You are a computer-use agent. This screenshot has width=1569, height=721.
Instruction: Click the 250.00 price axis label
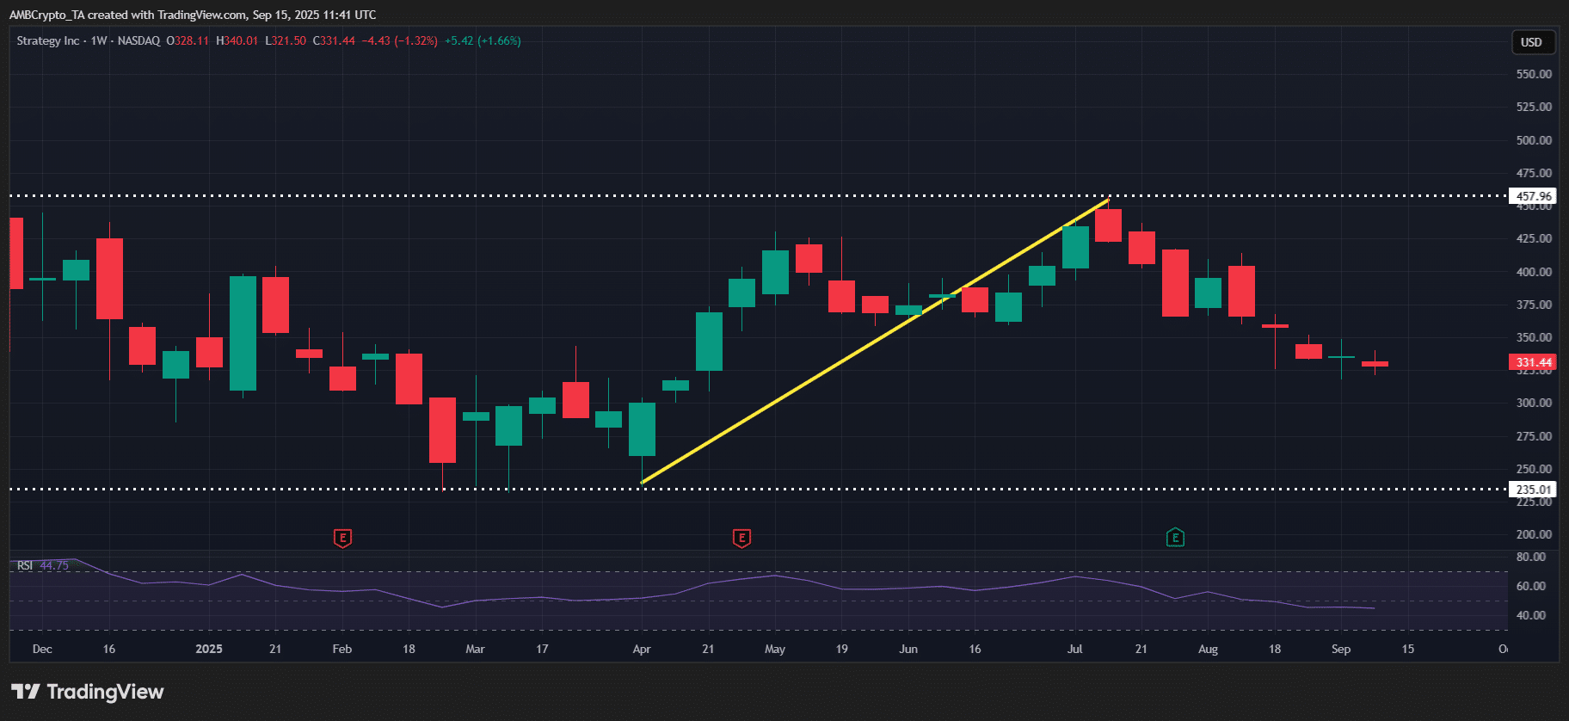[x=1534, y=469]
